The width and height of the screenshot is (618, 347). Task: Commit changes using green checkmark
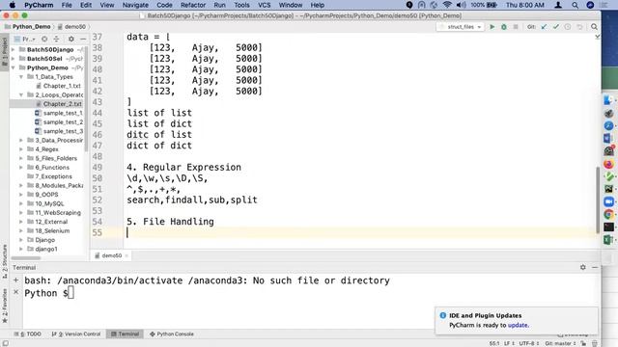556,27
